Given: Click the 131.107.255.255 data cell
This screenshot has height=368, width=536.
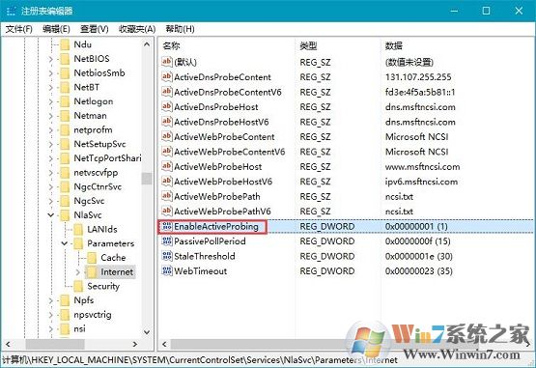Looking at the screenshot, I should (418, 77).
